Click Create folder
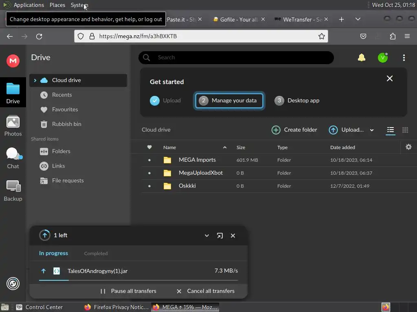The width and height of the screenshot is (417, 312). pyautogui.click(x=294, y=130)
